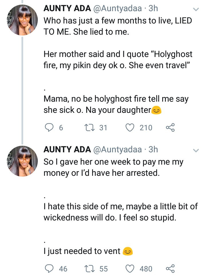
Task: Share the "Holyghost fire" tweet
Action: (x=170, y=128)
